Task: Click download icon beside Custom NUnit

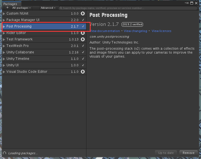Action: point(83,13)
